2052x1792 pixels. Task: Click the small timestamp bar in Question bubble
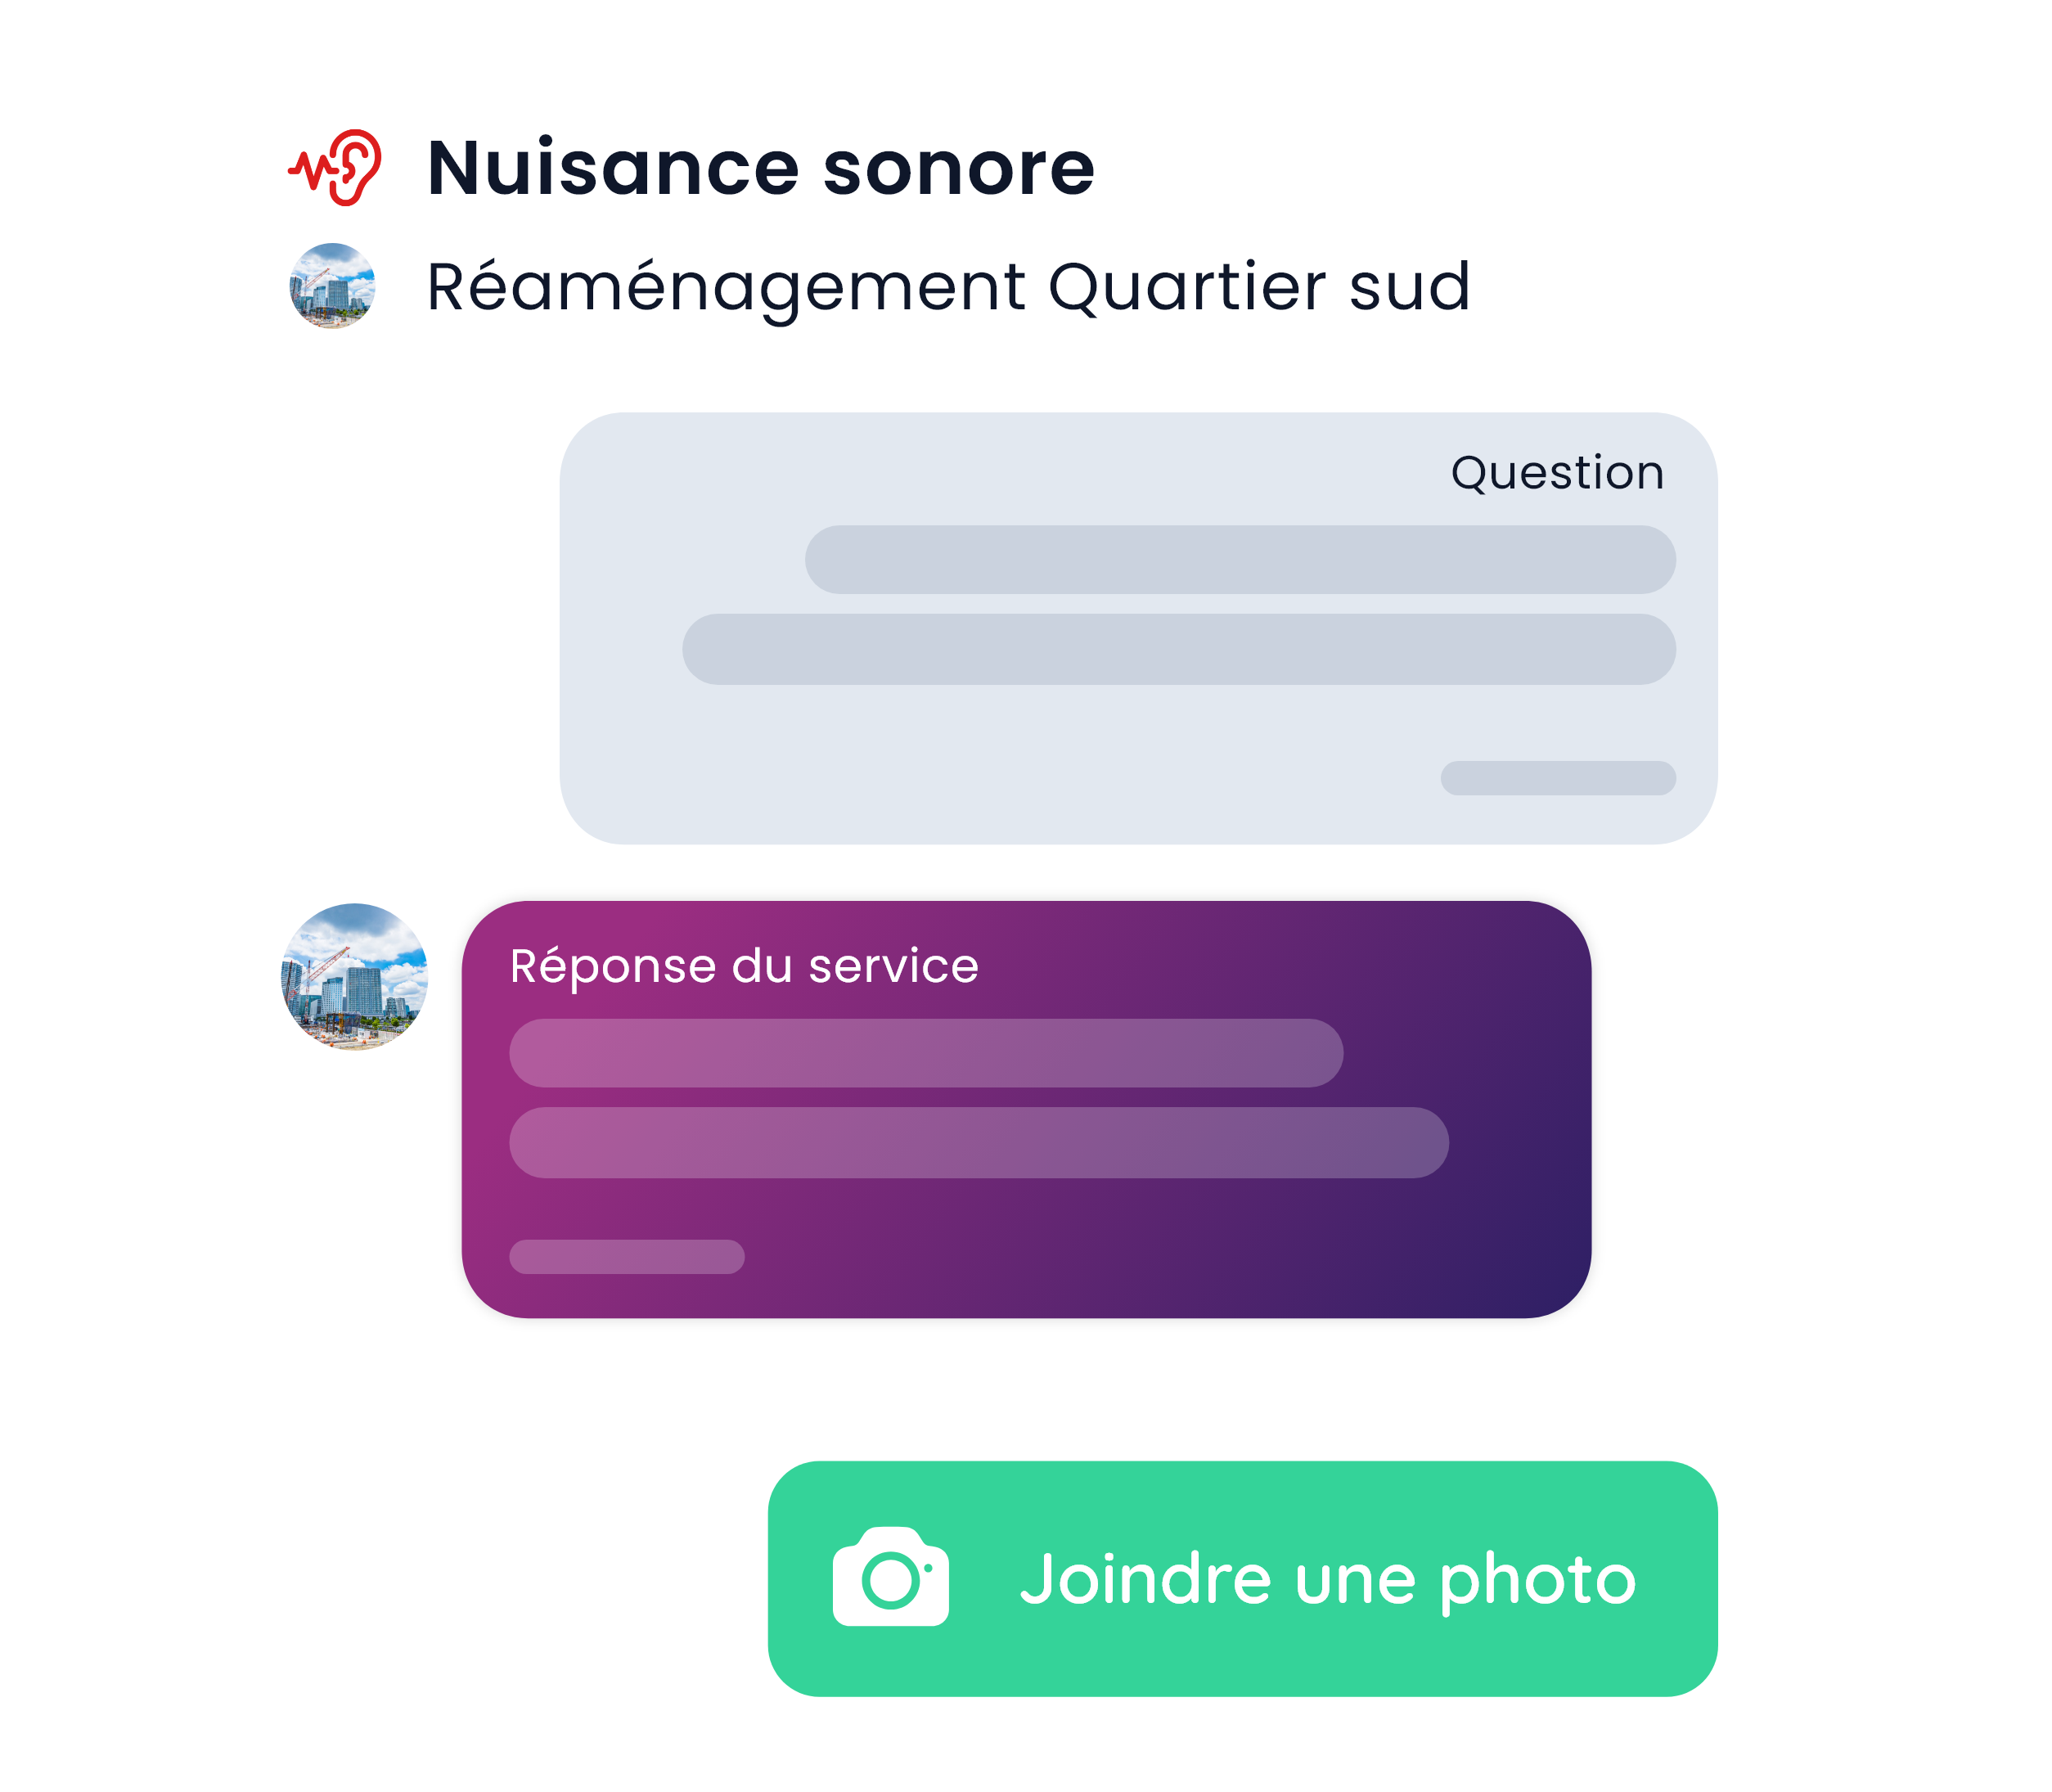click(1557, 778)
